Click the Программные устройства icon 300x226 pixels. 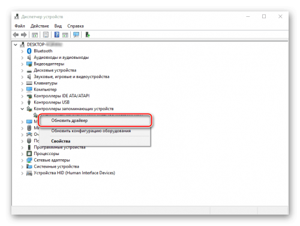pyautogui.click(x=29, y=147)
